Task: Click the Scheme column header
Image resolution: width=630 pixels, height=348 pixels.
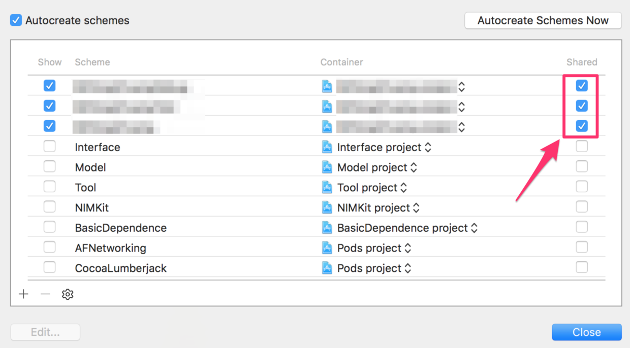Action: point(92,62)
